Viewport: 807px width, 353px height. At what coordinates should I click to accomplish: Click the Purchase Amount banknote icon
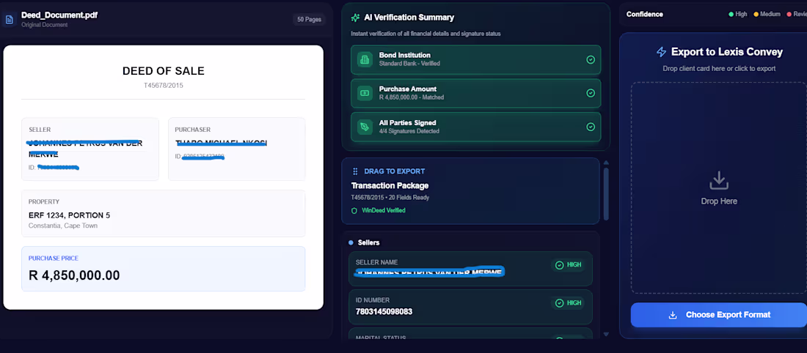[365, 93]
